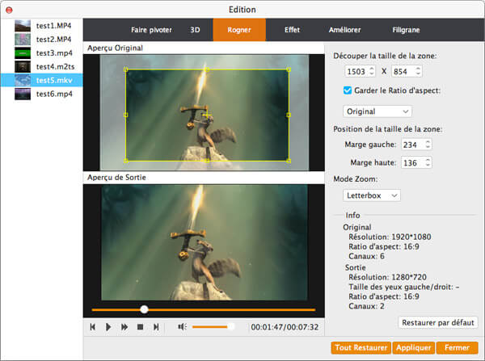
Task: Select the test5.mkv thumbnail
Action: [x=23, y=80]
